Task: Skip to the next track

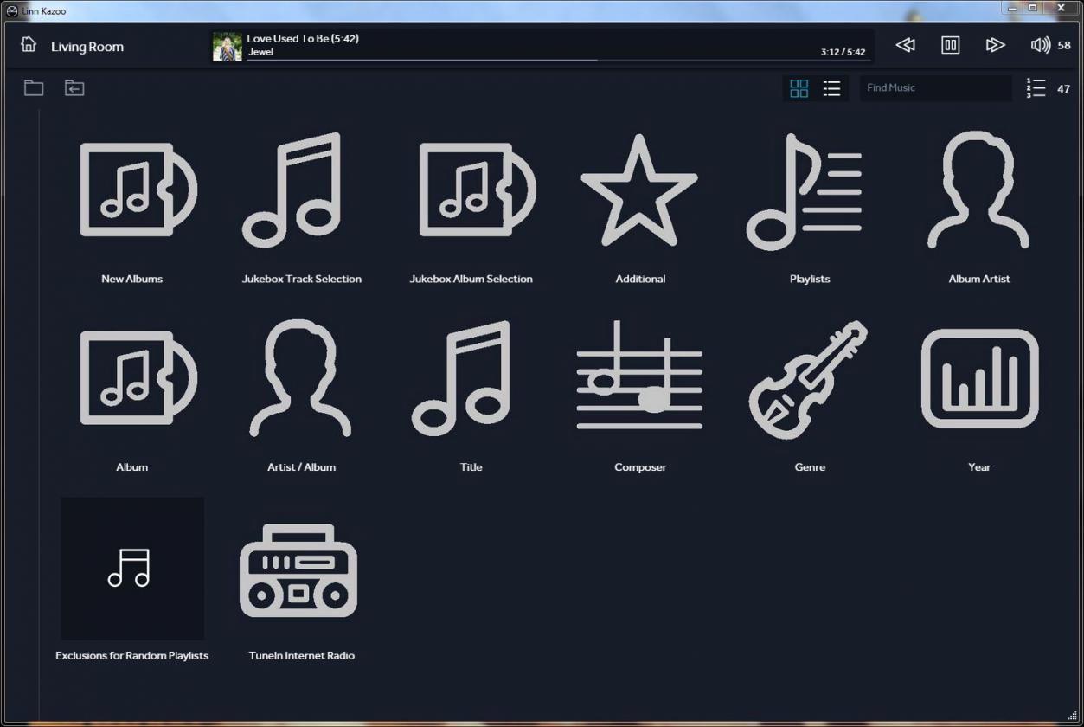Action: (995, 45)
